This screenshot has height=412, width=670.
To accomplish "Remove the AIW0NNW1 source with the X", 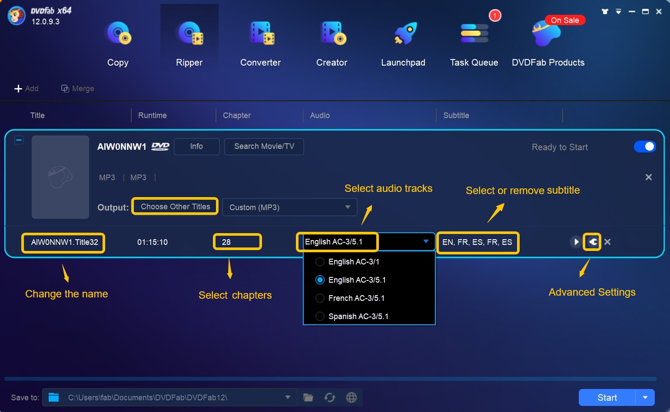I will pos(649,177).
